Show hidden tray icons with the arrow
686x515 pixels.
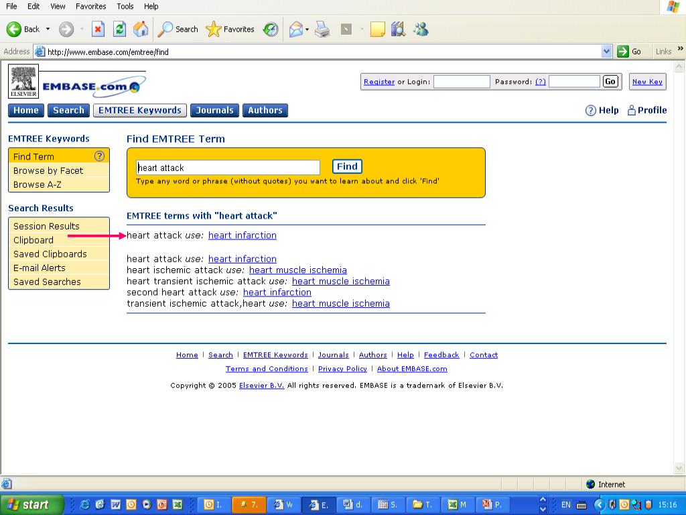coord(598,505)
